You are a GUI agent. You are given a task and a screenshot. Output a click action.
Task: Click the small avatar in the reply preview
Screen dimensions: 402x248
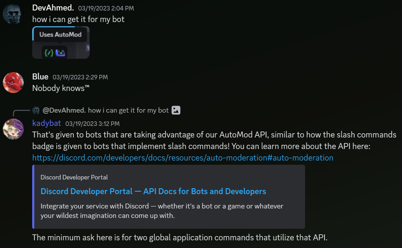(36, 111)
